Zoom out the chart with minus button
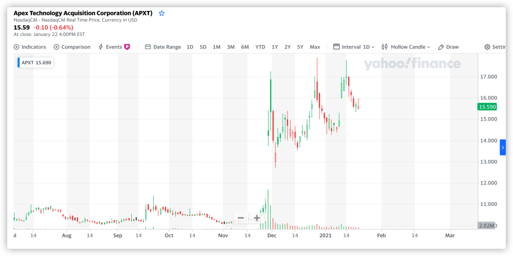 pos(241,218)
